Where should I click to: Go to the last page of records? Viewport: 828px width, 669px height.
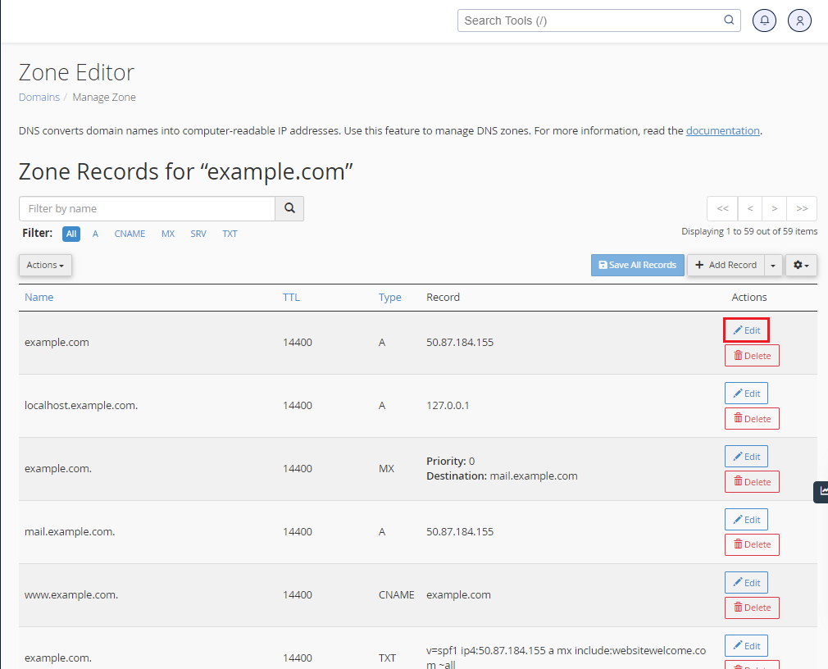click(x=802, y=208)
